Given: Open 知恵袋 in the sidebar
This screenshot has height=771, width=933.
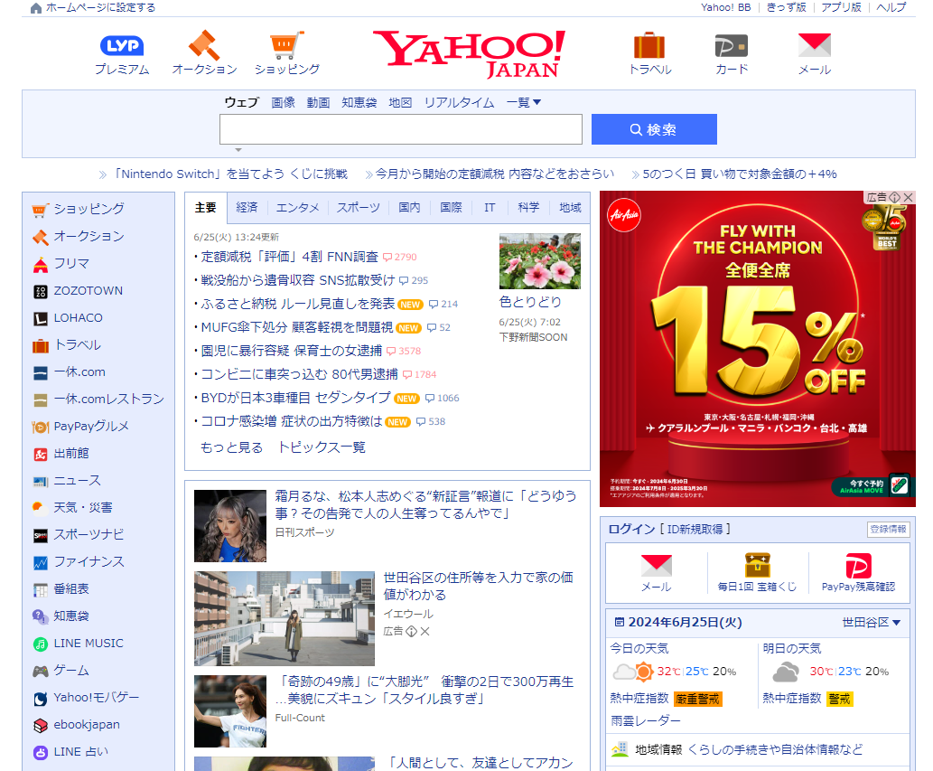Looking at the screenshot, I should click(70, 616).
